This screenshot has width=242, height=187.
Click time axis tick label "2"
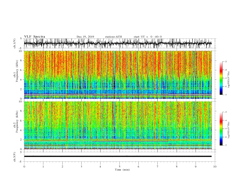point(62,167)
